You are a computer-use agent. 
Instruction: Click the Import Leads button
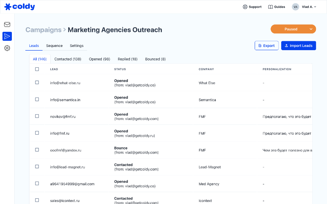[298, 46]
